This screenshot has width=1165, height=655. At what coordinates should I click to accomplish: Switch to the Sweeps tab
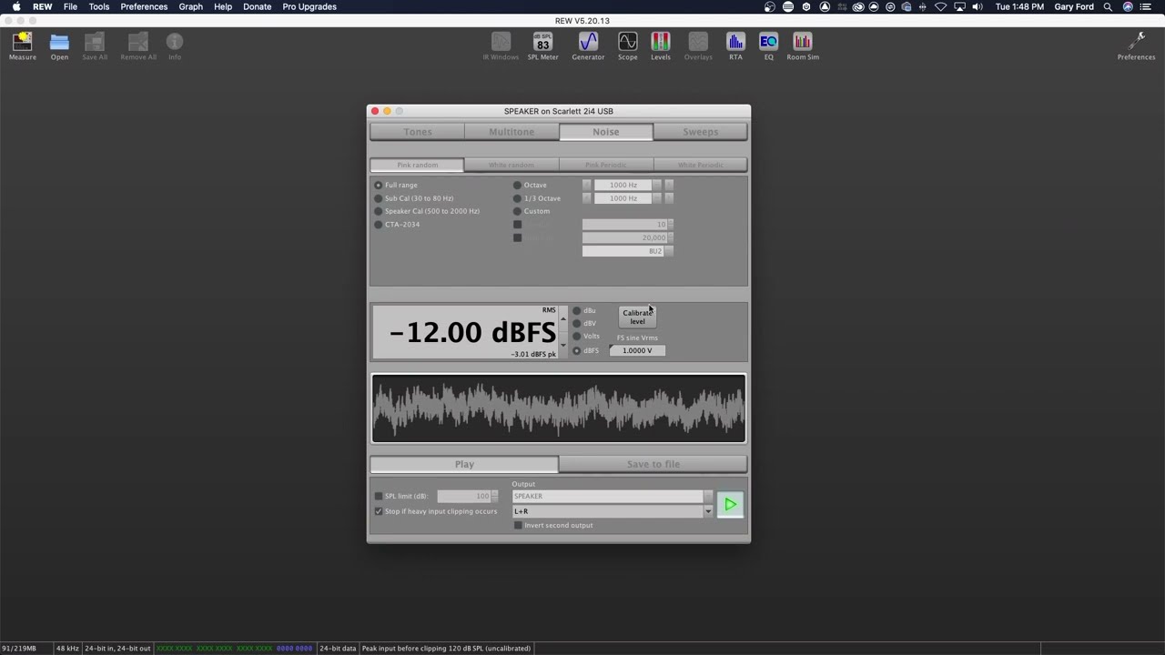(x=700, y=131)
